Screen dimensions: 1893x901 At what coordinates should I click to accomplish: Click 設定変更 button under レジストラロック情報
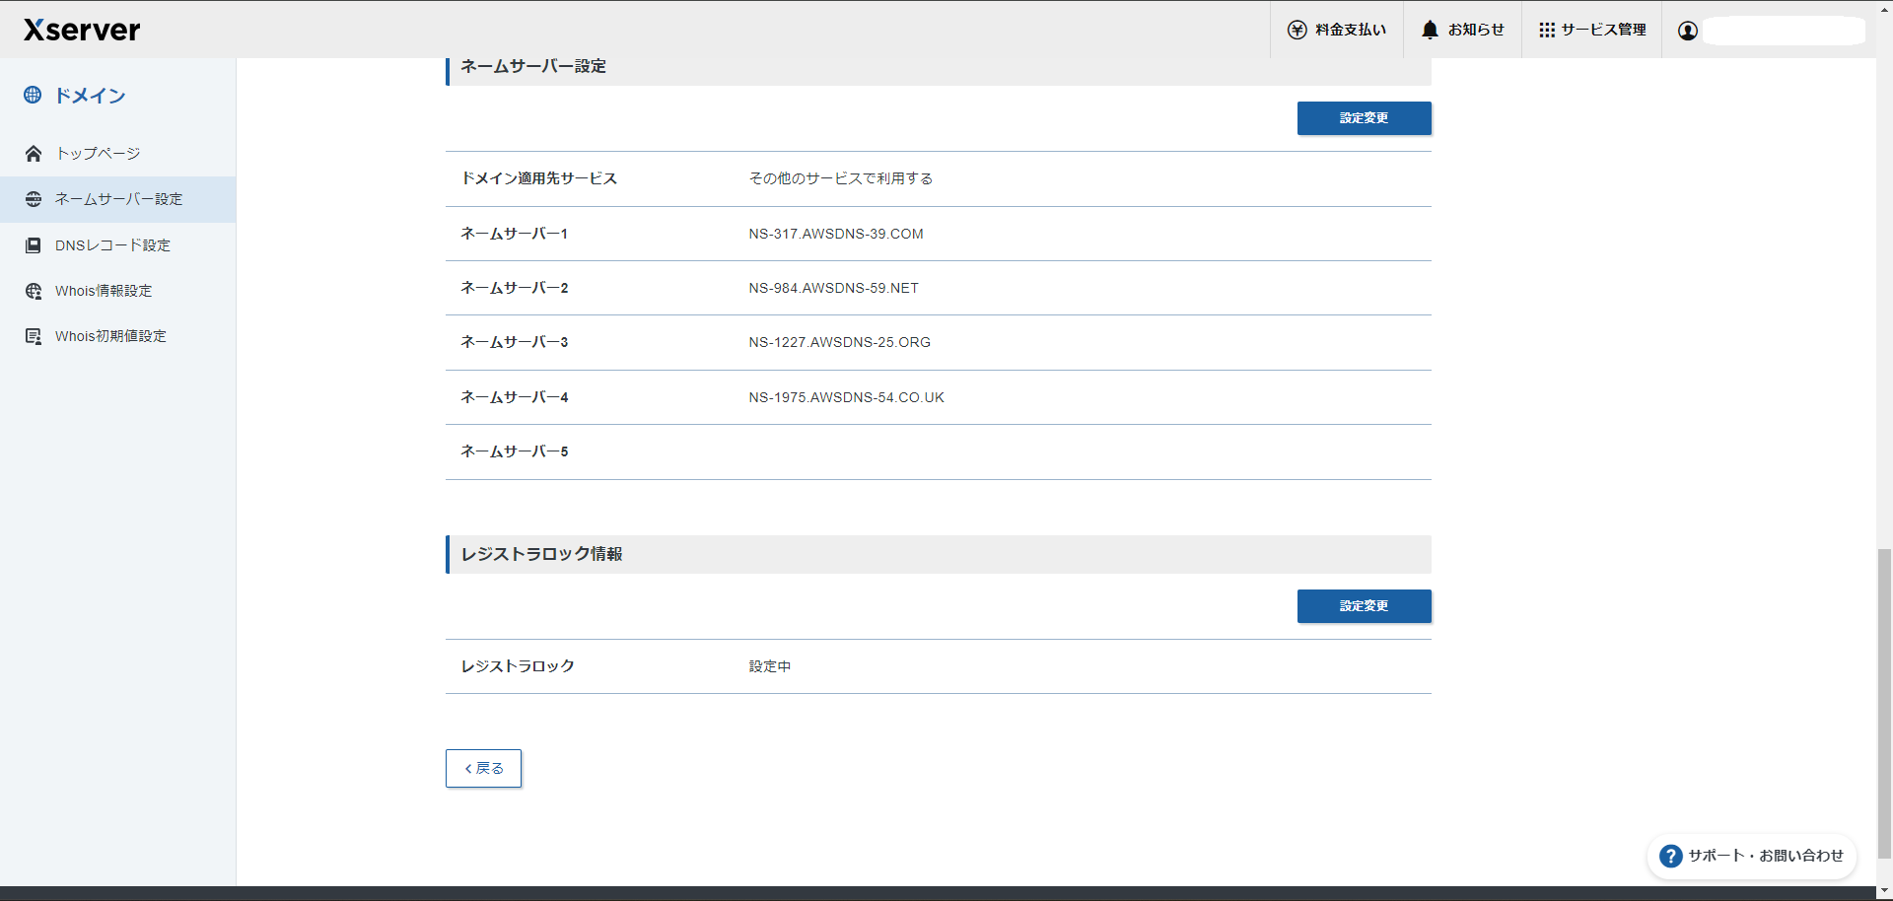tap(1364, 606)
